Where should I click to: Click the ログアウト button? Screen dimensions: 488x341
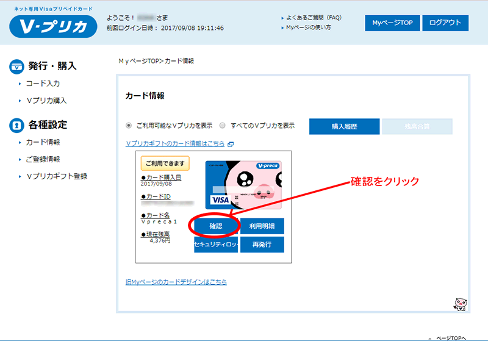click(x=445, y=23)
